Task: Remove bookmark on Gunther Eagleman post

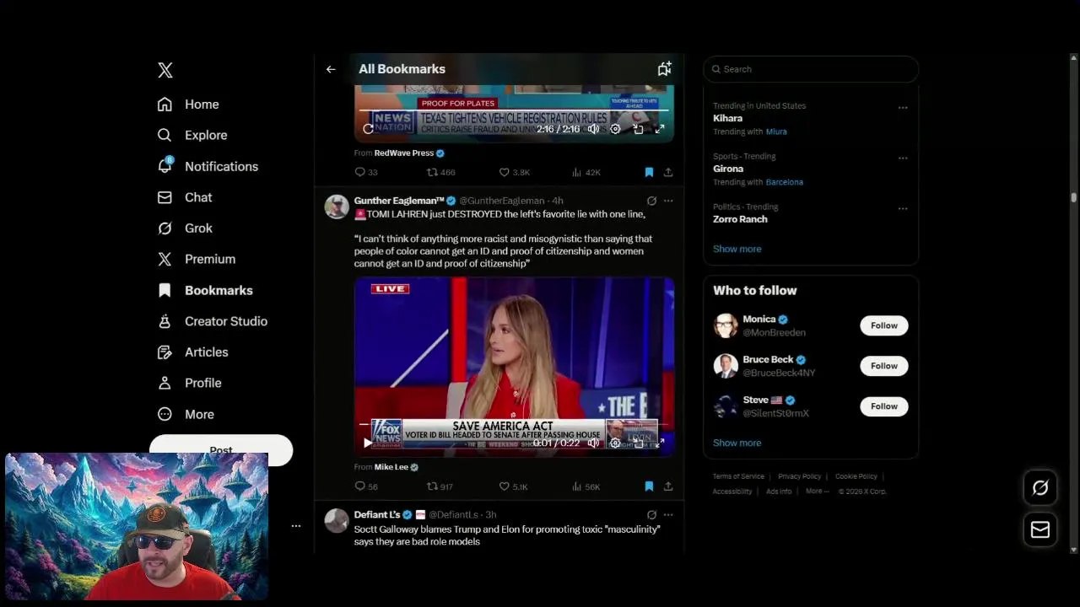Action: point(649,486)
